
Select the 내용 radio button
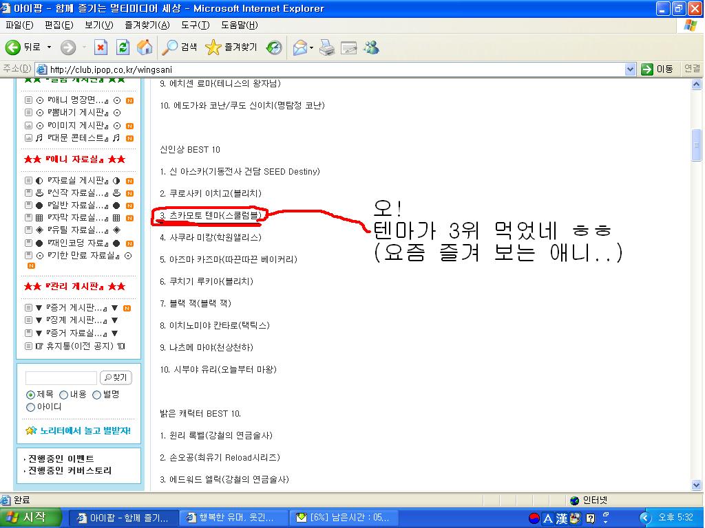[63, 395]
